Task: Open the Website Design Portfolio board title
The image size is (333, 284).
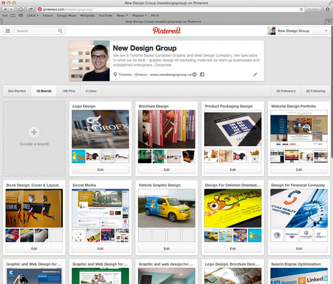Action: [293, 106]
